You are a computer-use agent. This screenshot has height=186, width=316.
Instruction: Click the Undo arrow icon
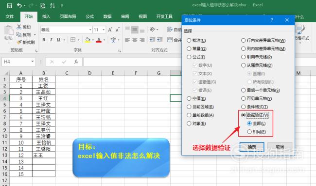click(x=19, y=5)
